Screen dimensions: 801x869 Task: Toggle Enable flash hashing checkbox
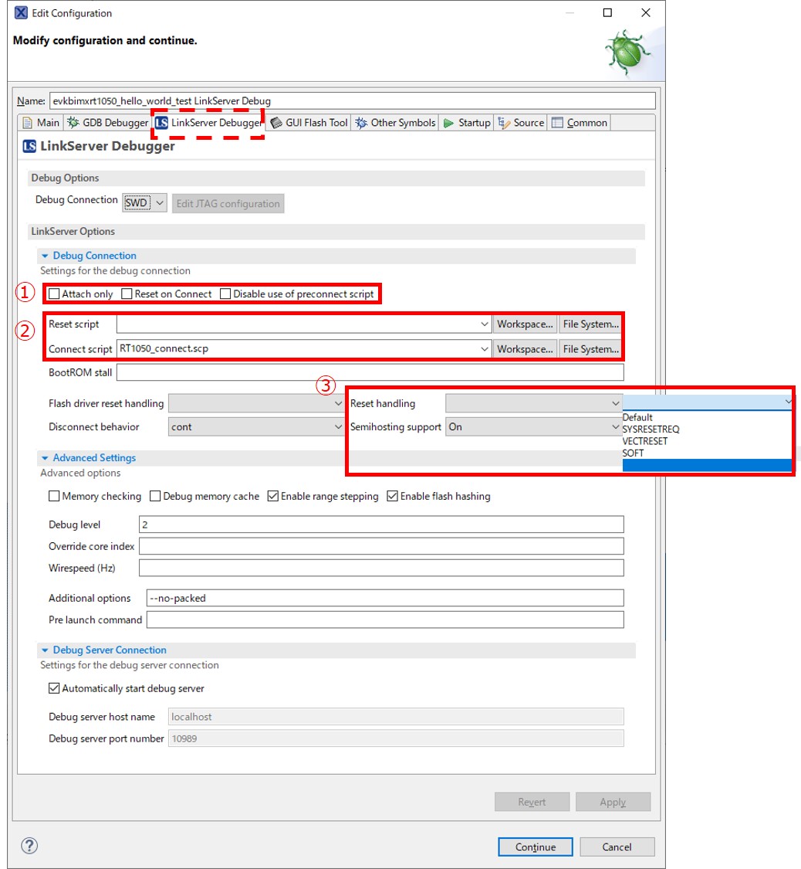tap(392, 497)
